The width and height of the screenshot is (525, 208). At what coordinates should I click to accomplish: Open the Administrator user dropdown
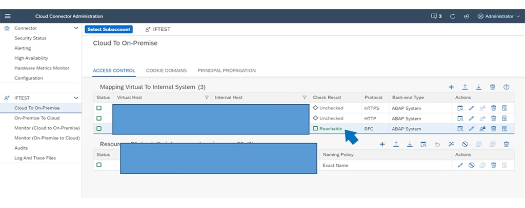coord(498,16)
